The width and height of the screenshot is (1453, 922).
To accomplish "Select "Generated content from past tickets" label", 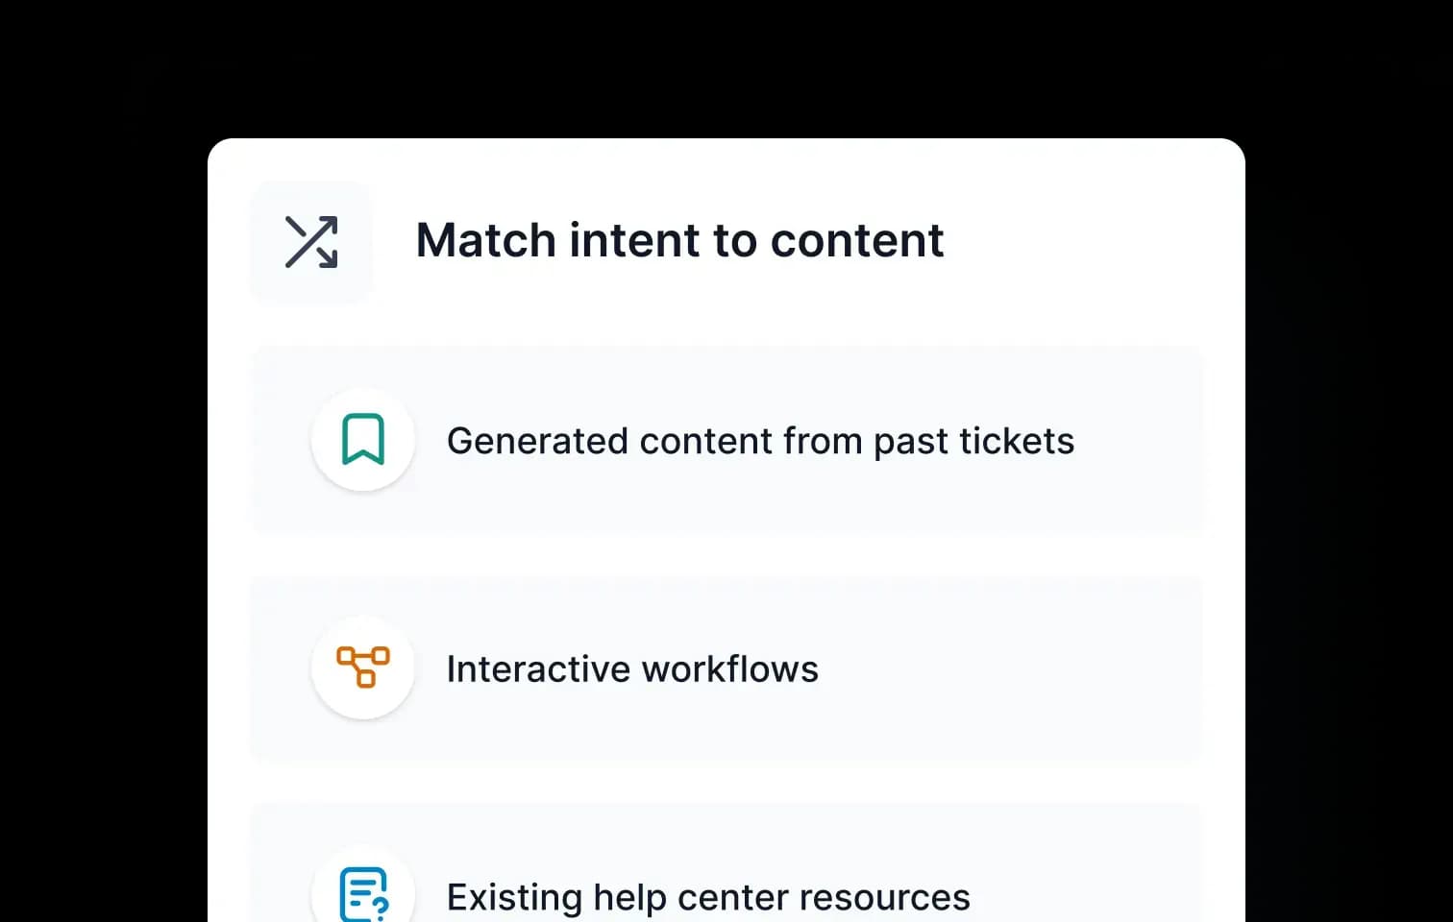I will (760, 441).
